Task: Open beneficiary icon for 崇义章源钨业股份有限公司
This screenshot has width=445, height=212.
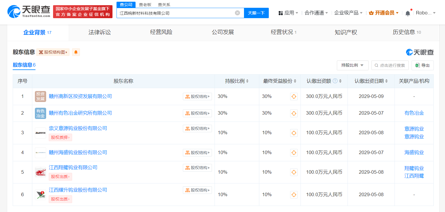Action: pos(294,133)
